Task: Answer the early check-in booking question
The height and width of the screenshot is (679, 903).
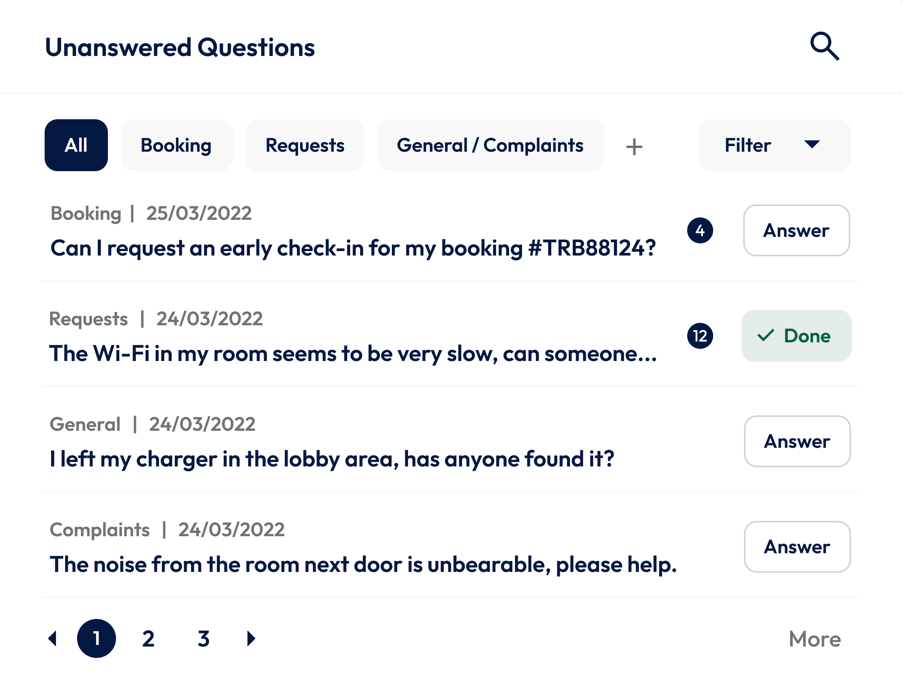Action: [x=796, y=230]
